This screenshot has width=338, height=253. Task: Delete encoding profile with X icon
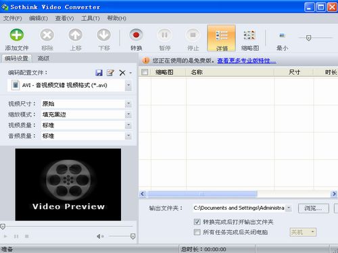[122, 73]
